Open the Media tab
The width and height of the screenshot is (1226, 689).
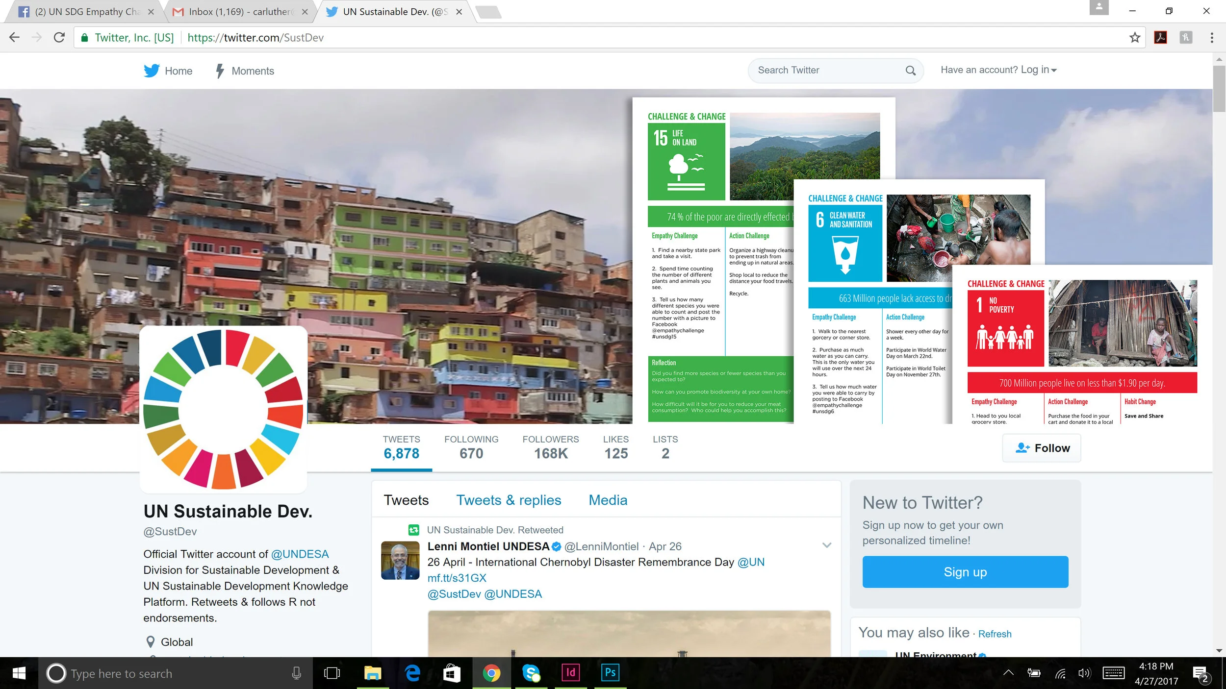(608, 500)
